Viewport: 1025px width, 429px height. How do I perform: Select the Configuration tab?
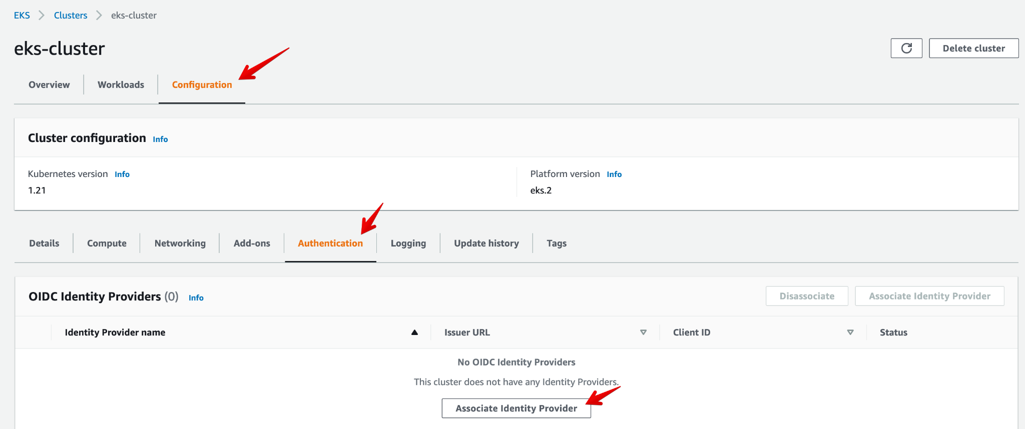[x=202, y=84]
